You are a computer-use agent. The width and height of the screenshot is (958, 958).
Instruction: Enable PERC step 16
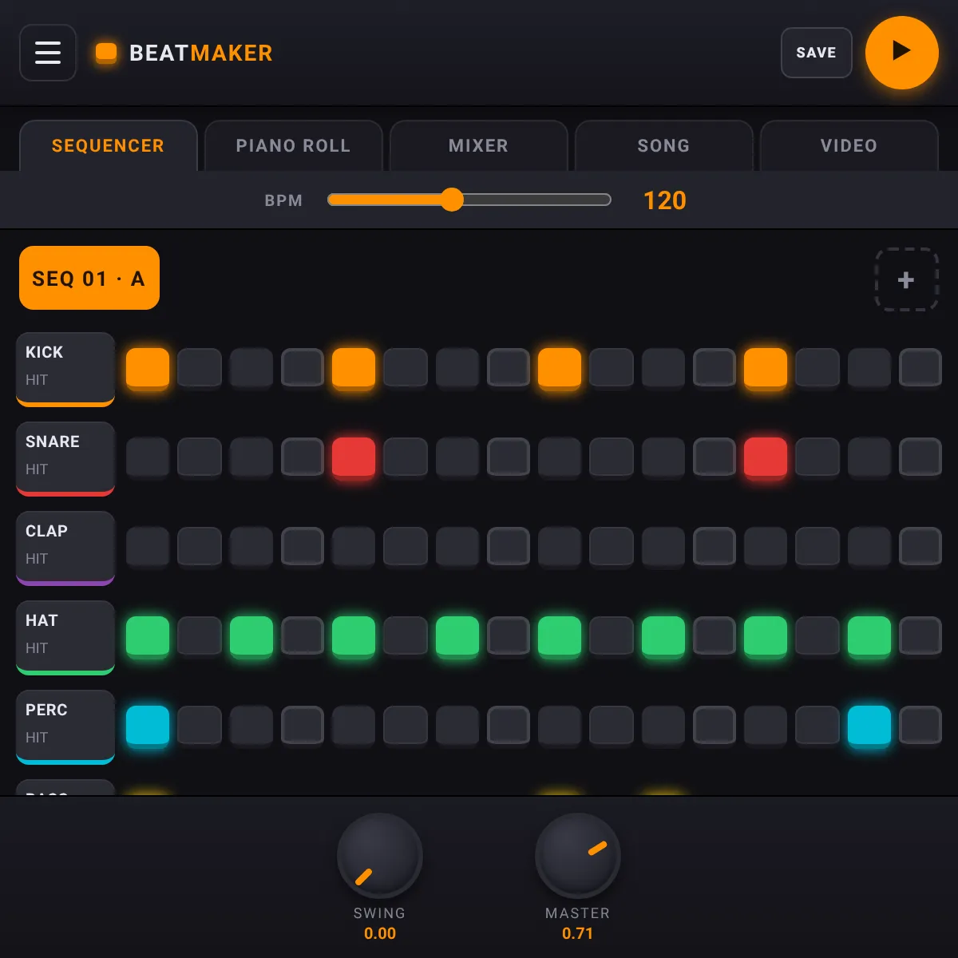[x=920, y=725]
